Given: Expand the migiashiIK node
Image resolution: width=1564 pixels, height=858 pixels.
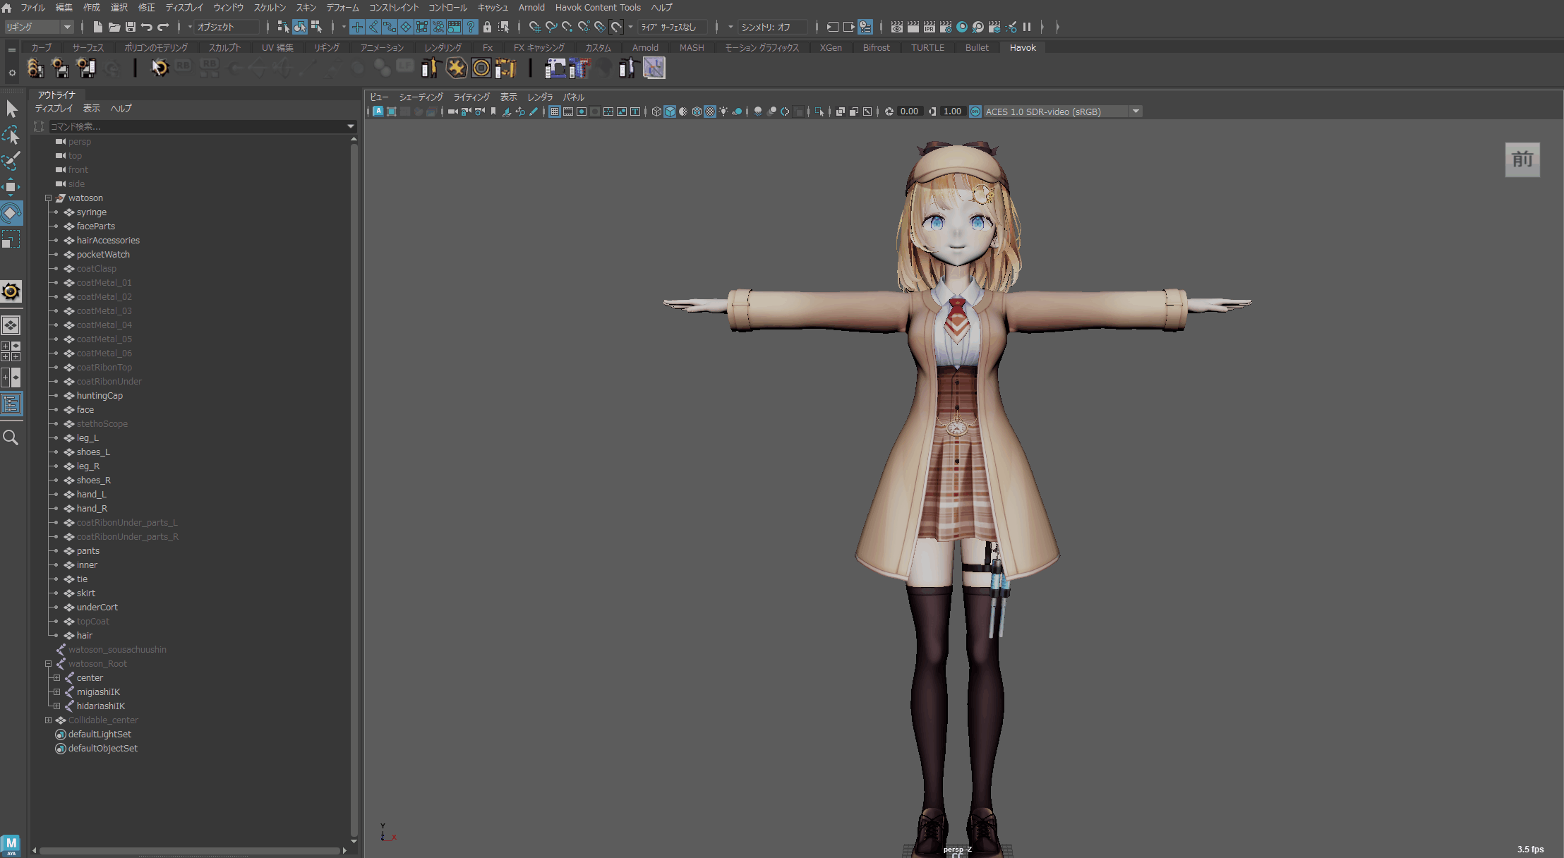Looking at the screenshot, I should coord(56,692).
